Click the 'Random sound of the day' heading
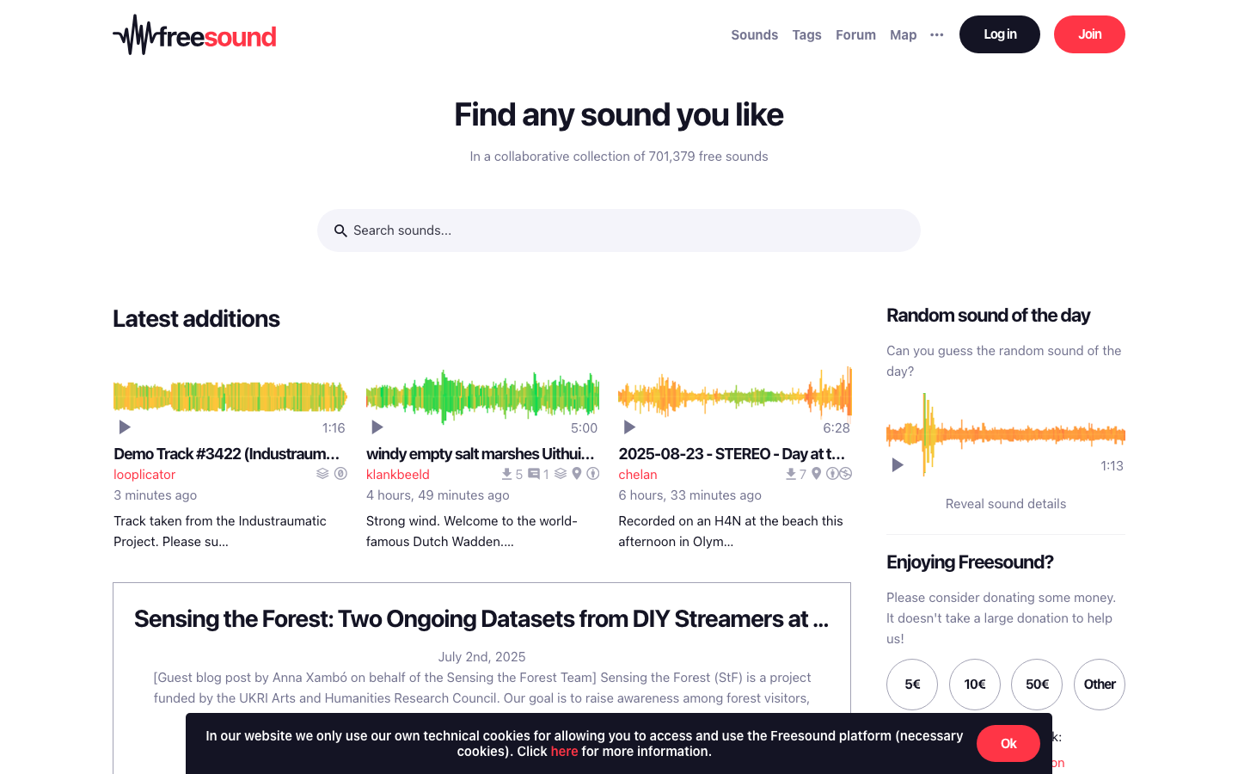Viewport: 1238px width, 774px height. tap(989, 316)
